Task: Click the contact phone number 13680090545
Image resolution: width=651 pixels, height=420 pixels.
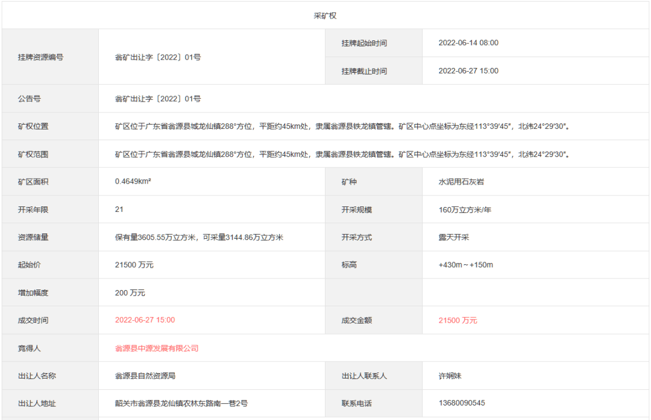Action: pyautogui.click(x=462, y=403)
